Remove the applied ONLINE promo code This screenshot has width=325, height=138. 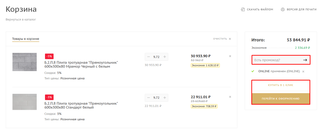pyautogui.click(x=303, y=72)
